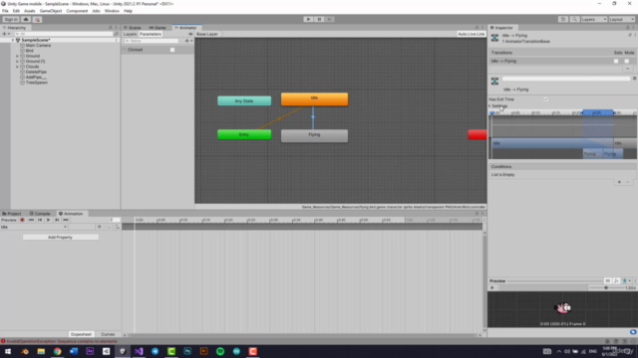Advance one frame with the Step button
638x358 pixels.
pyautogui.click(x=330, y=19)
